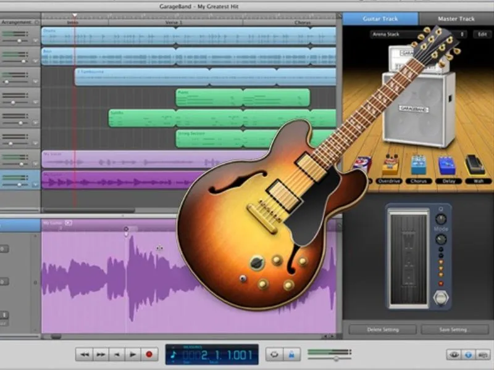Click the red LED on the wah pedal

tap(441, 283)
